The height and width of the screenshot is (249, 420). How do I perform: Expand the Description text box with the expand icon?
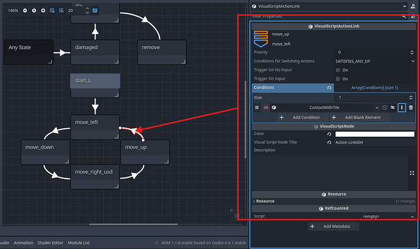click(411, 173)
